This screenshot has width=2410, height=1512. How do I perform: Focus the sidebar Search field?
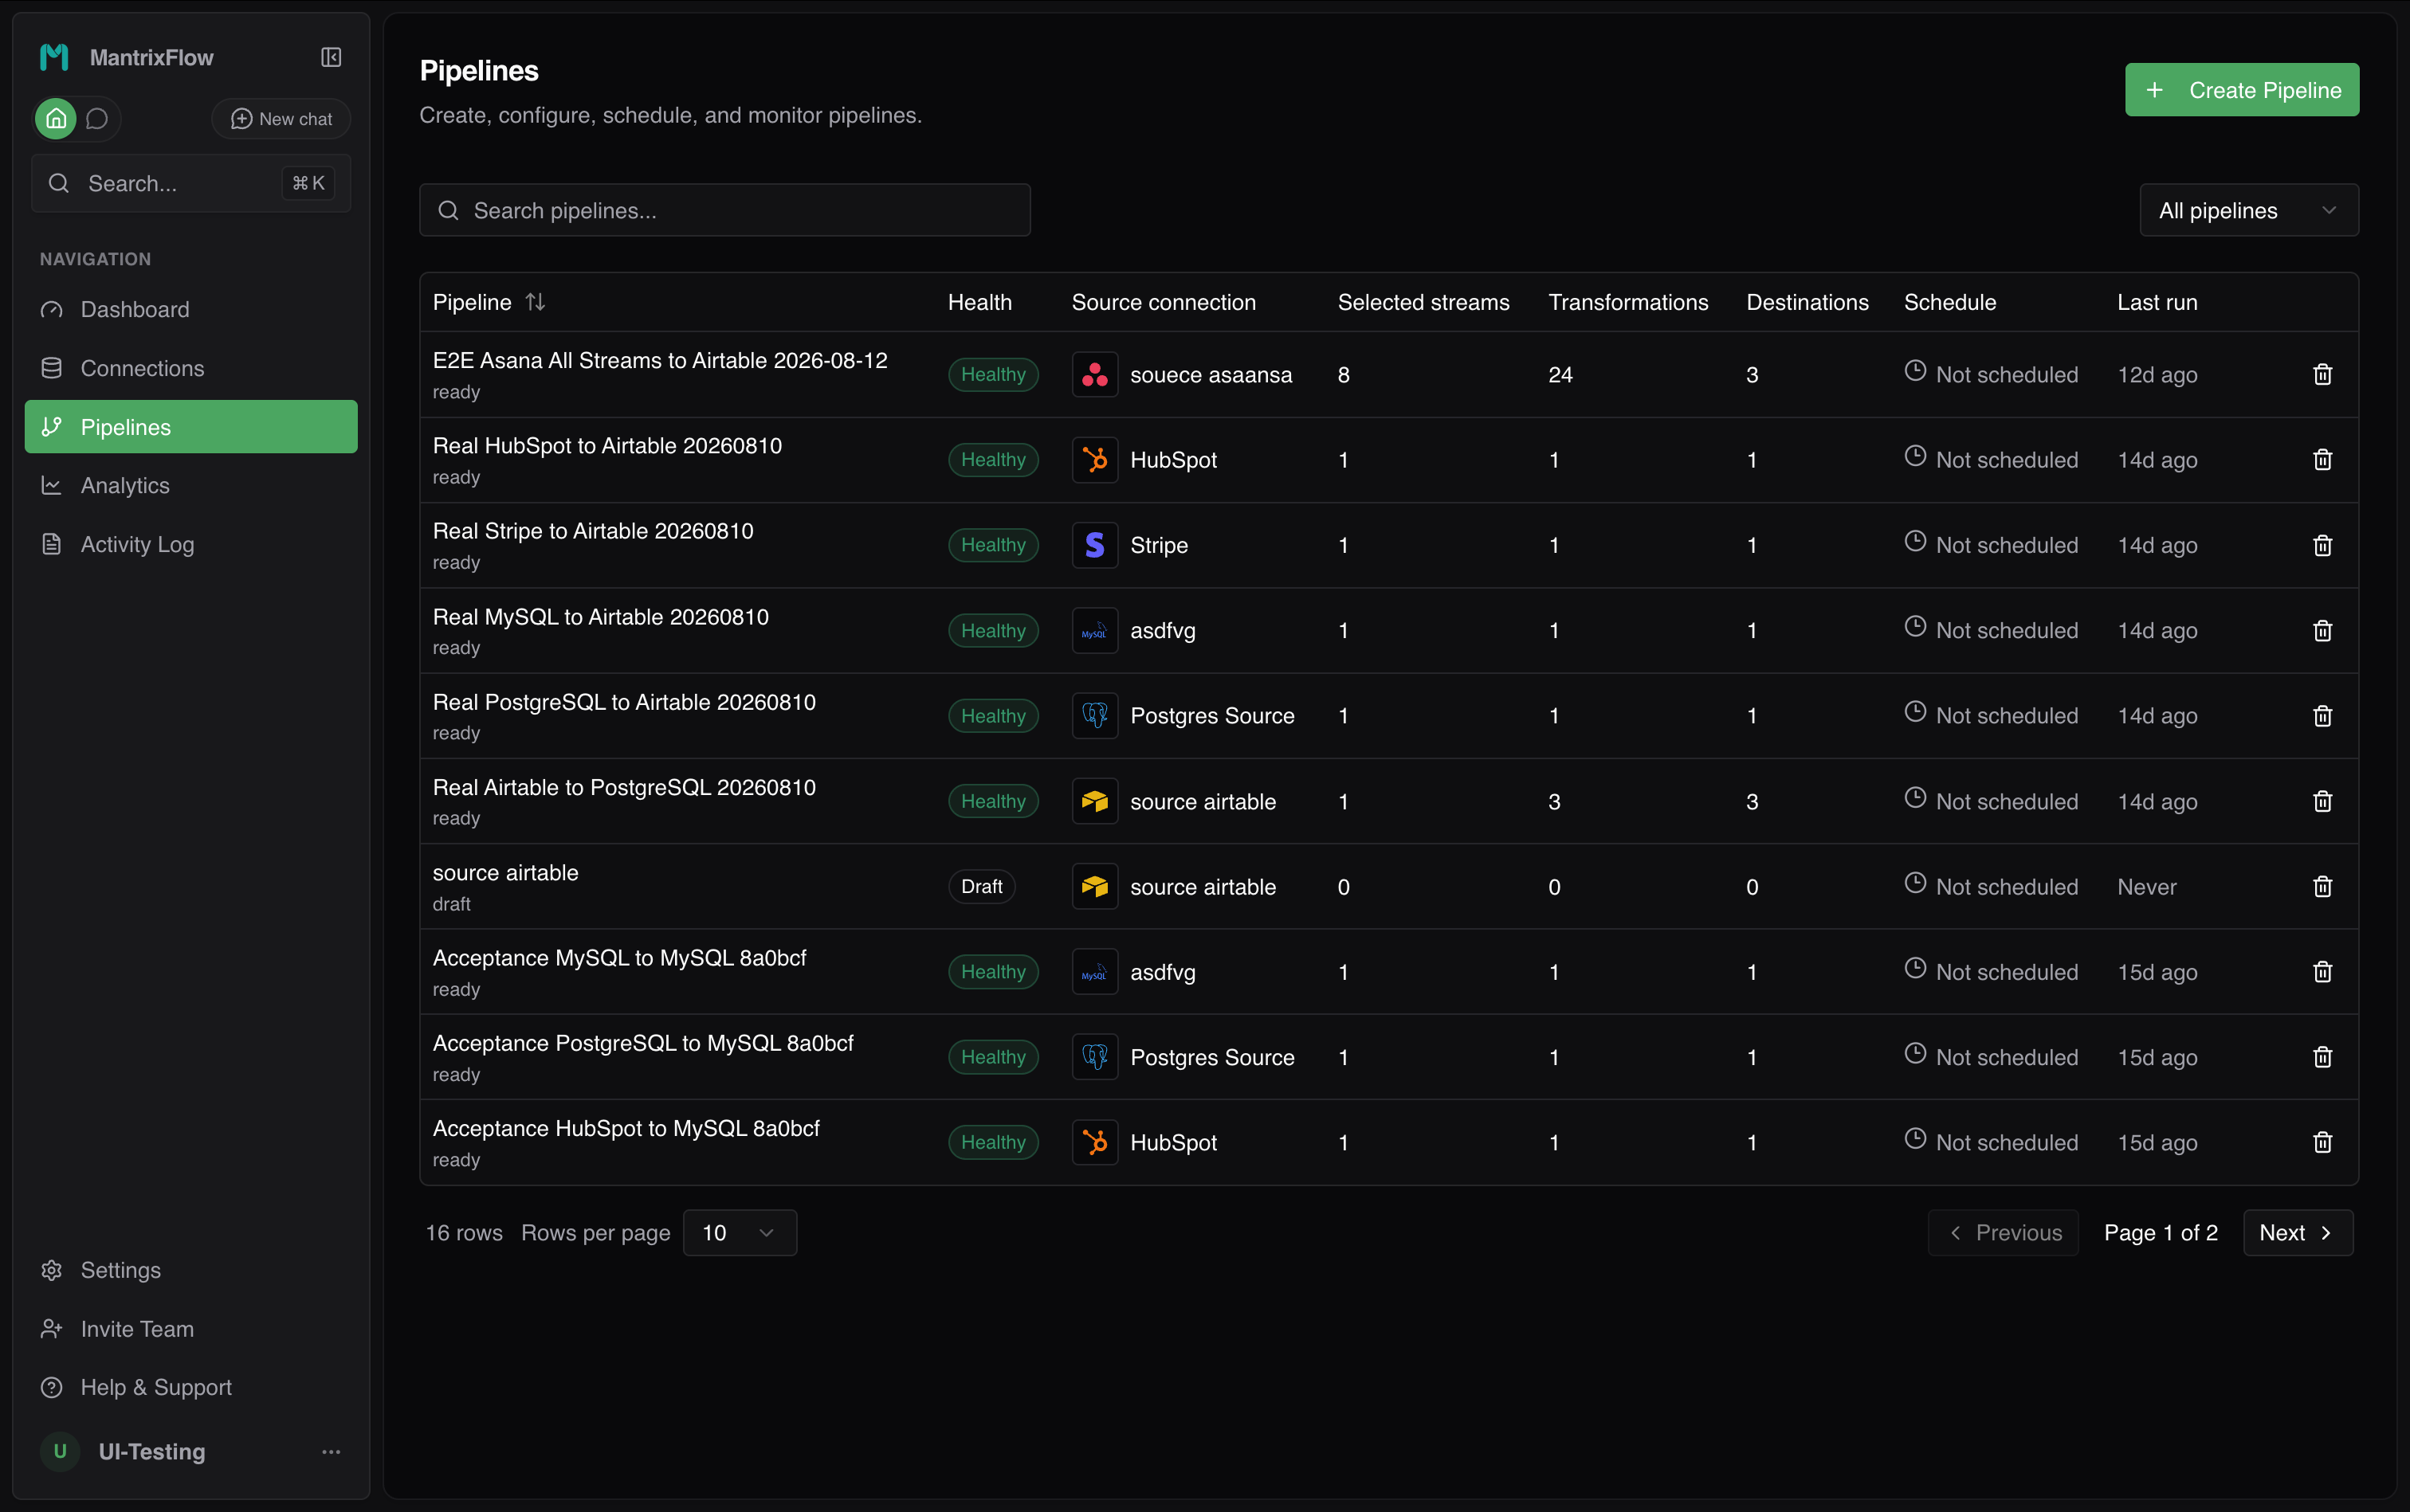coord(191,183)
